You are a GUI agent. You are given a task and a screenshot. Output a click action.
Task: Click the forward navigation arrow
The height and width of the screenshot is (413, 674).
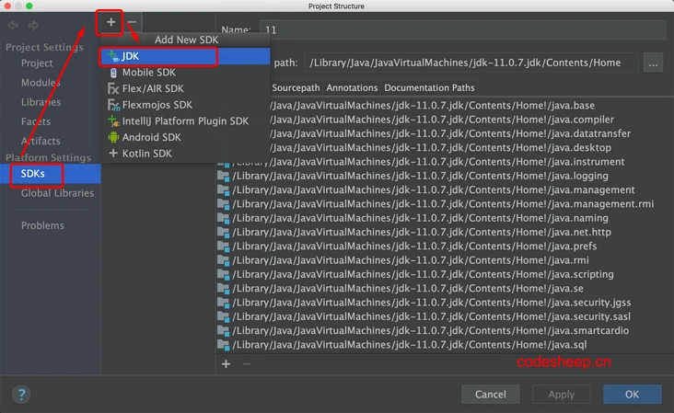33,25
